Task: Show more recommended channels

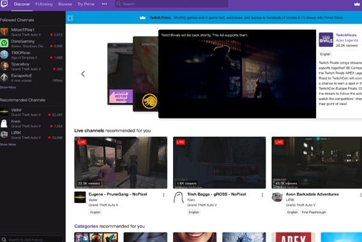Action: click(8, 145)
